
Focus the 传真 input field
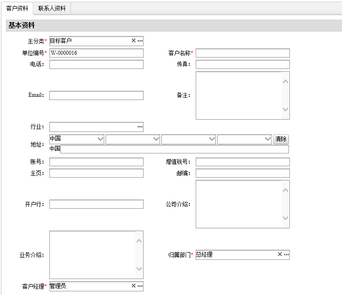coord(243,64)
